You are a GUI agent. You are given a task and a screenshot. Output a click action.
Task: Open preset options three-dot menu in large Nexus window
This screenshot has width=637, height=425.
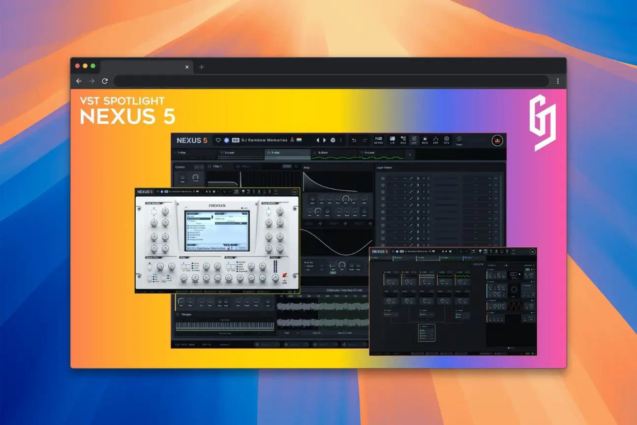click(341, 140)
